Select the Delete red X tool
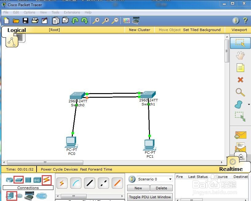Image resolution: width=251 pixels, height=201 pixels. (240, 80)
